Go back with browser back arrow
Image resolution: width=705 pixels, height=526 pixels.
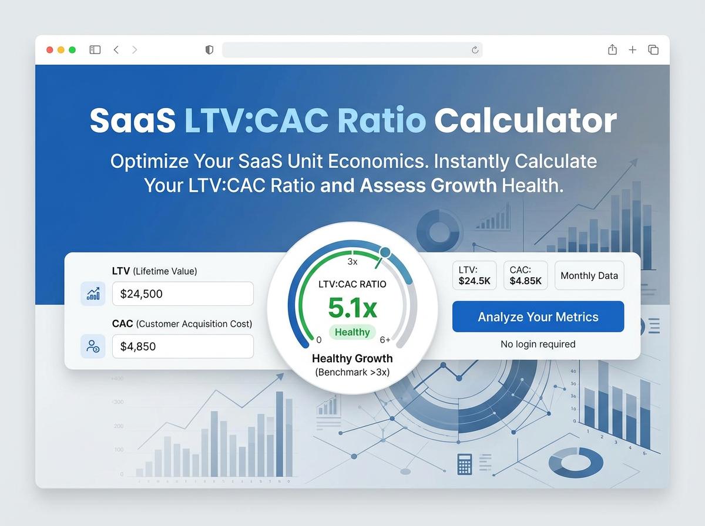pyautogui.click(x=116, y=50)
